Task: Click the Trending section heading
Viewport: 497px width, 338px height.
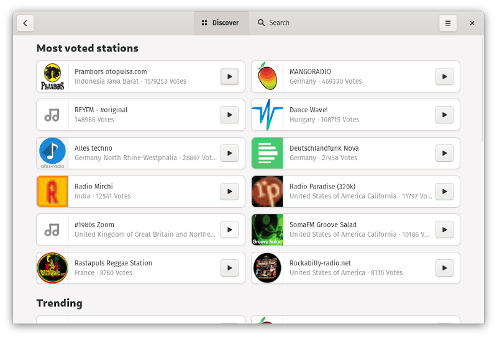Action: click(60, 303)
